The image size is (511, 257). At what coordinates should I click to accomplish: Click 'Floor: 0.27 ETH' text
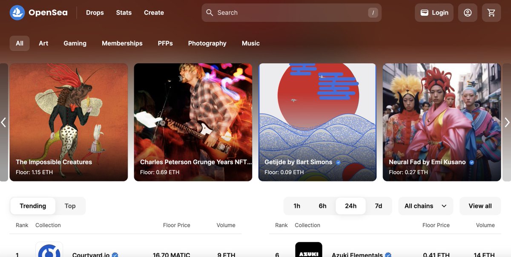(x=408, y=172)
